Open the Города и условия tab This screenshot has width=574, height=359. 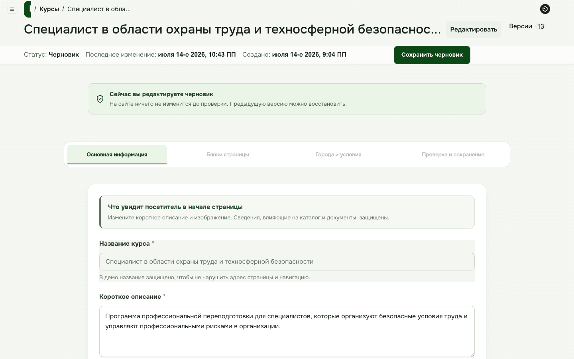(x=338, y=154)
